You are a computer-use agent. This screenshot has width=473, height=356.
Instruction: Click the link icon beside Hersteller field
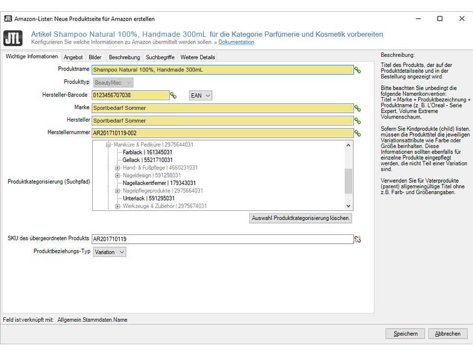(358, 121)
